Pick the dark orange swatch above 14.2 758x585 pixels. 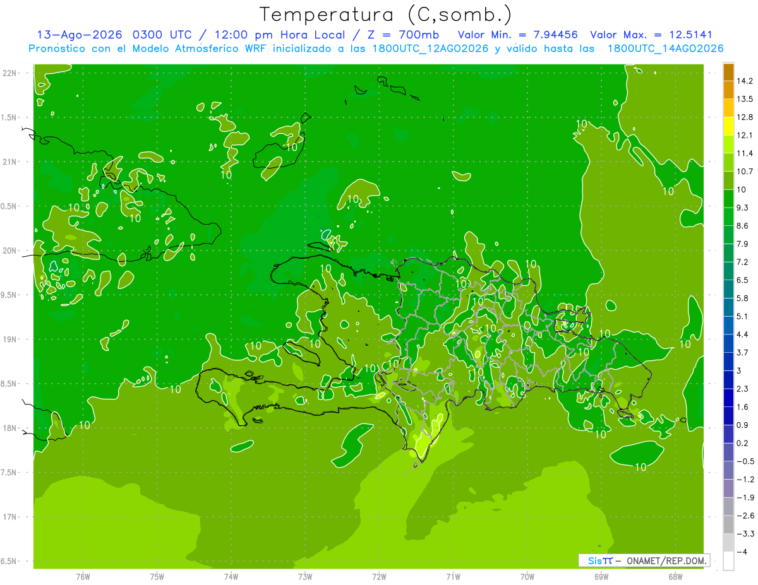click(728, 72)
